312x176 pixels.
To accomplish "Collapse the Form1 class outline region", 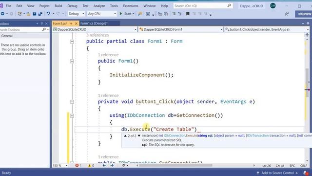I will pyautogui.click(x=72, y=42).
